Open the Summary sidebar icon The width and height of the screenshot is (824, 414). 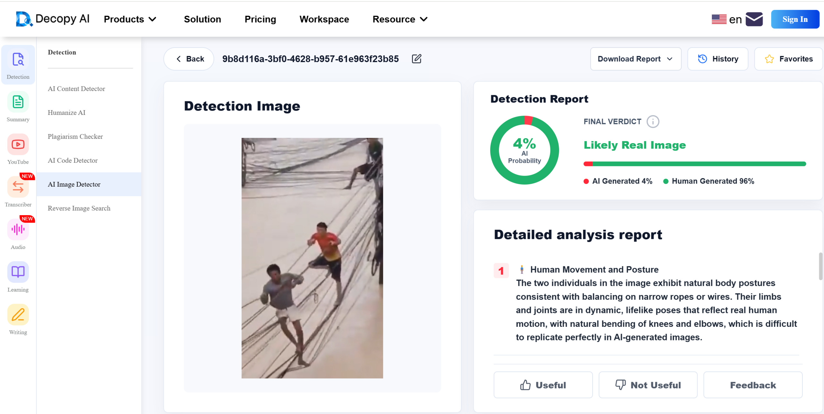point(18,107)
